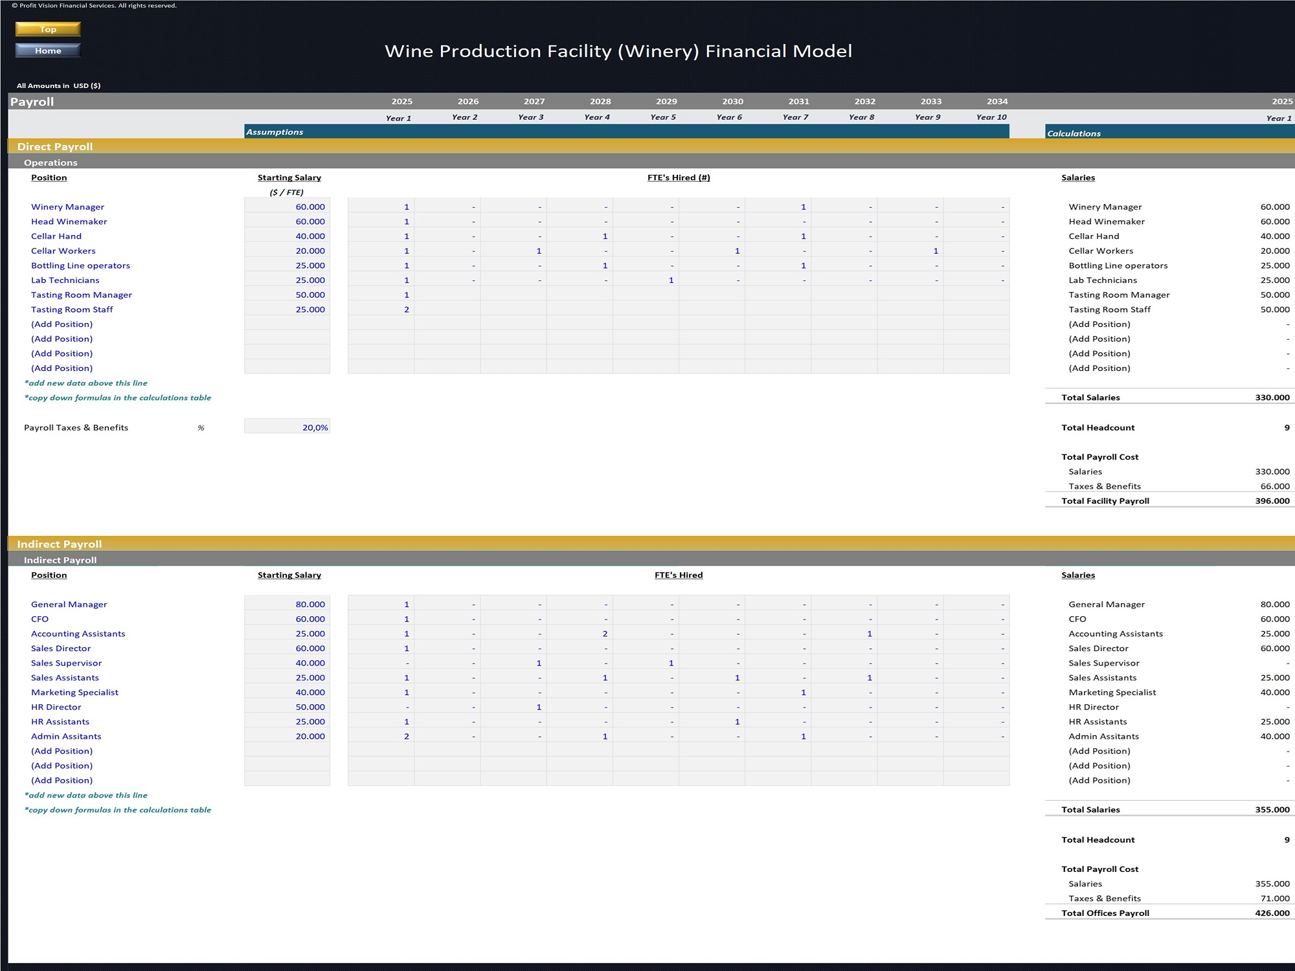Click All Amounts in USD ($) label
1295x971 pixels.
tap(58, 85)
